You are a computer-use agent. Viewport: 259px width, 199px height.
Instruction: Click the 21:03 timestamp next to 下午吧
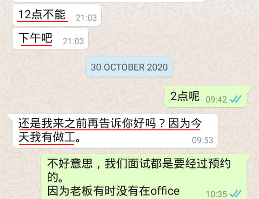(73, 41)
